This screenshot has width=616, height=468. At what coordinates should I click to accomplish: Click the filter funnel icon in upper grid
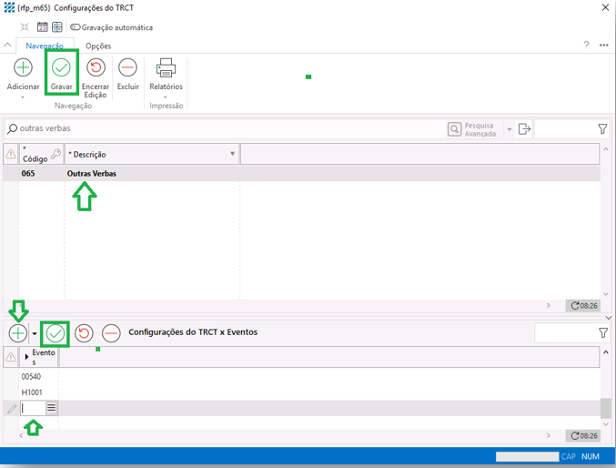point(603,129)
